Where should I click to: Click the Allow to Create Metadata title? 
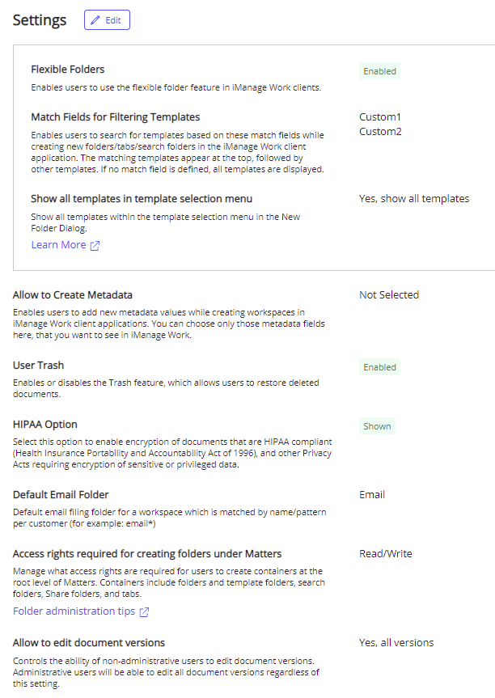(73, 295)
